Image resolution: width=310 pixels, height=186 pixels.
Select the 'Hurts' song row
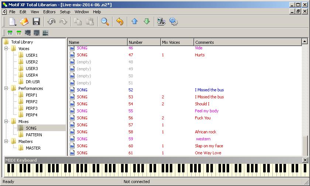(x=185, y=55)
